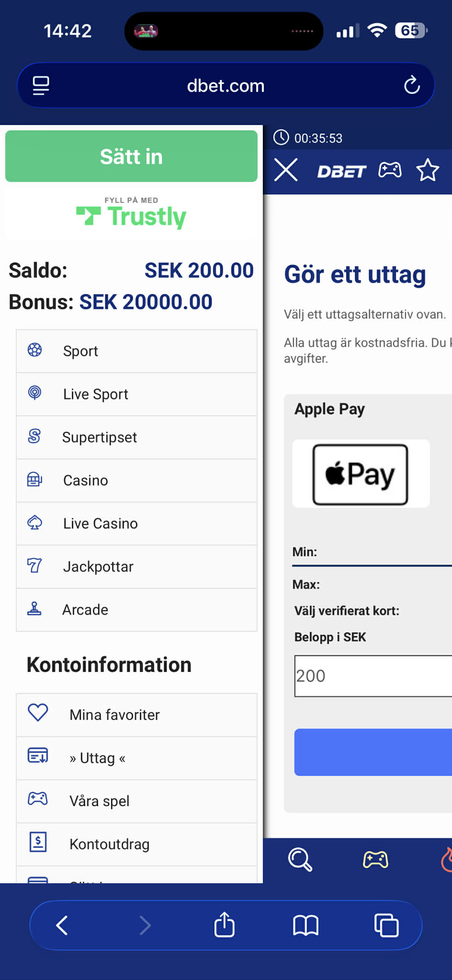Reload the dbet.com page
Image resolution: width=452 pixels, height=980 pixels.
point(412,86)
